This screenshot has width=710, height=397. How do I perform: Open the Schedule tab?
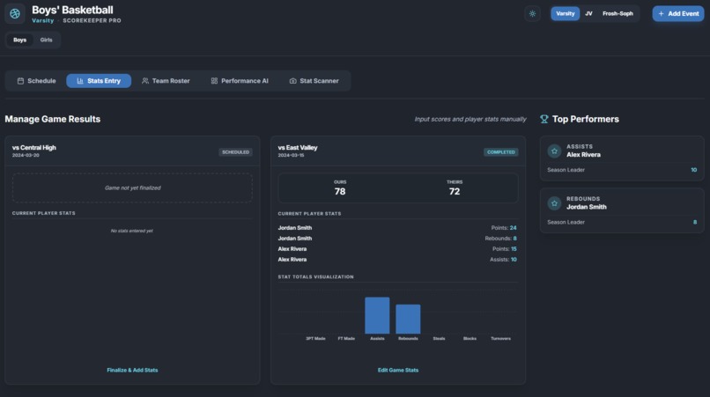coord(36,81)
